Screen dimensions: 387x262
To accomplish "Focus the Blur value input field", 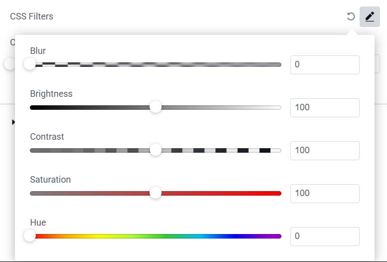I will pyautogui.click(x=324, y=65).
